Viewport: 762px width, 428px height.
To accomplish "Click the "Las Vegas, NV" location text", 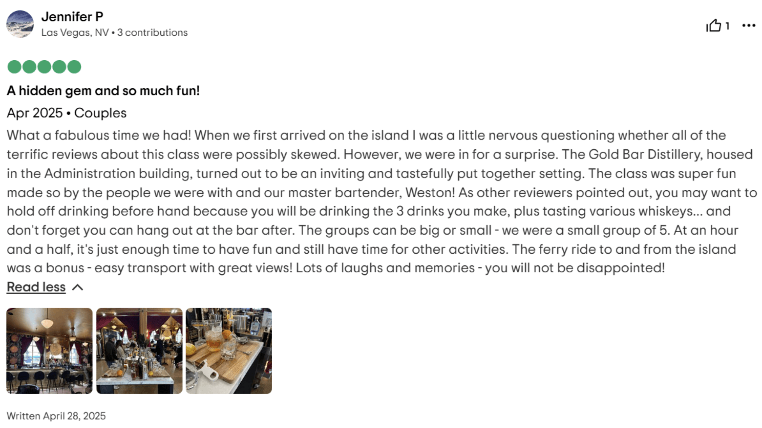I will coord(75,32).
